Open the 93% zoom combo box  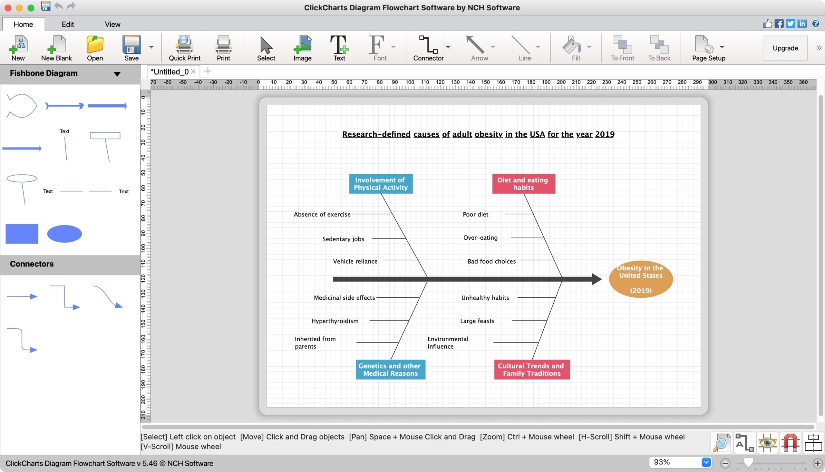pos(680,462)
